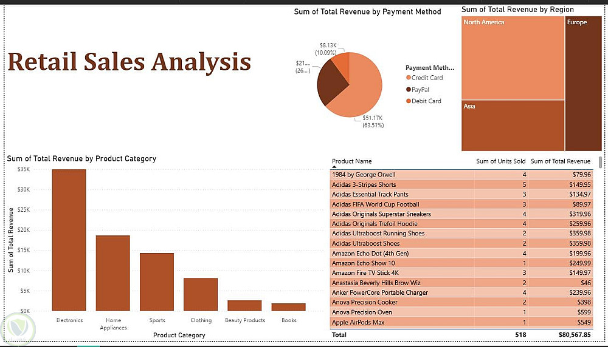Select Anova Precision Cooker row

pos(461,302)
